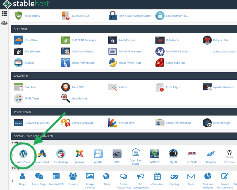This screenshot has height=190, width=237.
Task: Open WordPress installer in Softaculous
Action: 23,154
